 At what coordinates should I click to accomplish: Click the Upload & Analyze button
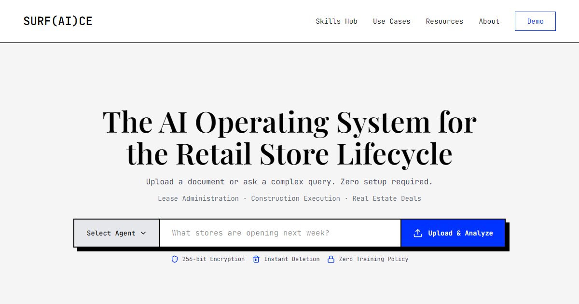point(453,233)
